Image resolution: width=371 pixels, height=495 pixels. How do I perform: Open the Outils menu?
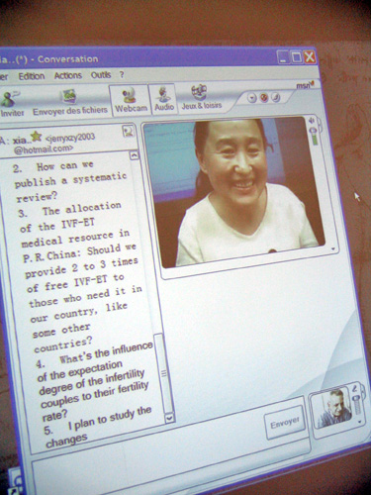coord(101,75)
